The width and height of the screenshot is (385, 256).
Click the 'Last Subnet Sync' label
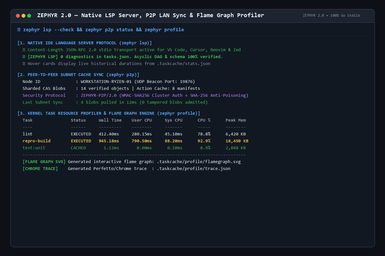43,102
